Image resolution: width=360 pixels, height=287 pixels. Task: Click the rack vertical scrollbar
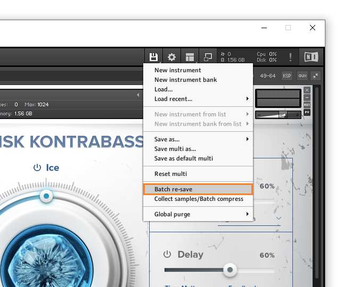pyautogui.click(x=317, y=183)
